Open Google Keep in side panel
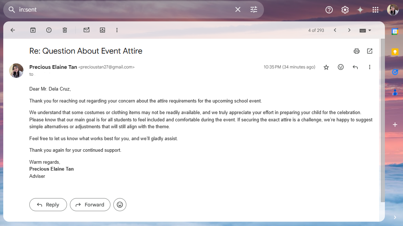This screenshot has width=403, height=226. [395, 52]
